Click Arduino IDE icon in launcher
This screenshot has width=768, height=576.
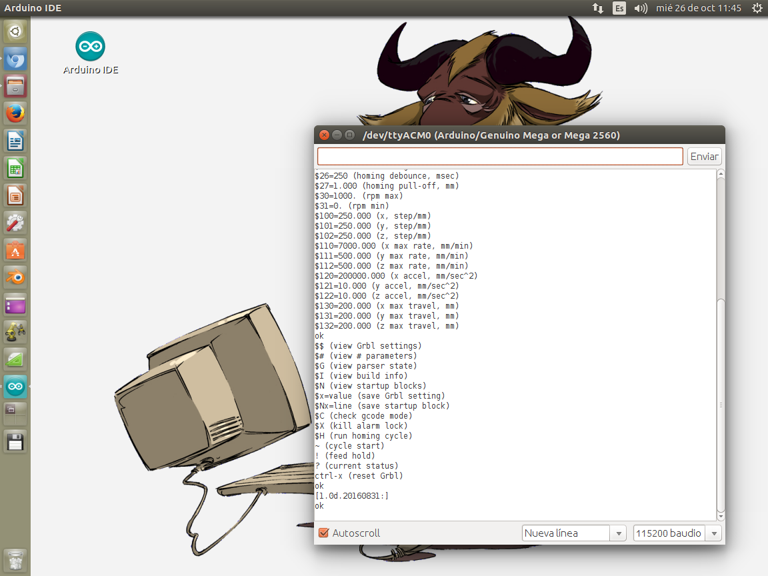[15, 386]
